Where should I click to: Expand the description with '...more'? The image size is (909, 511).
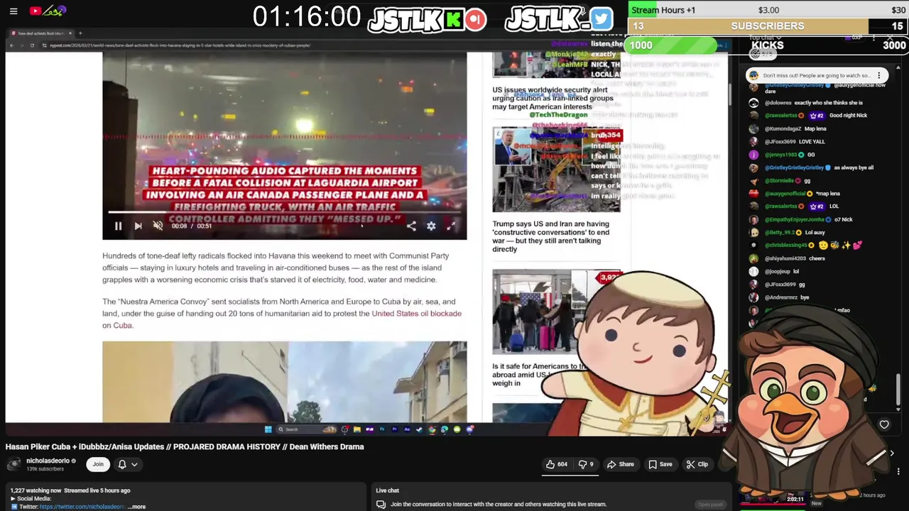pos(136,507)
